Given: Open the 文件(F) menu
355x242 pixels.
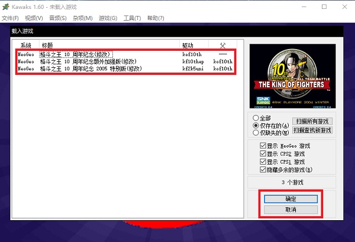Looking at the screenshot, I should [12, 18].
